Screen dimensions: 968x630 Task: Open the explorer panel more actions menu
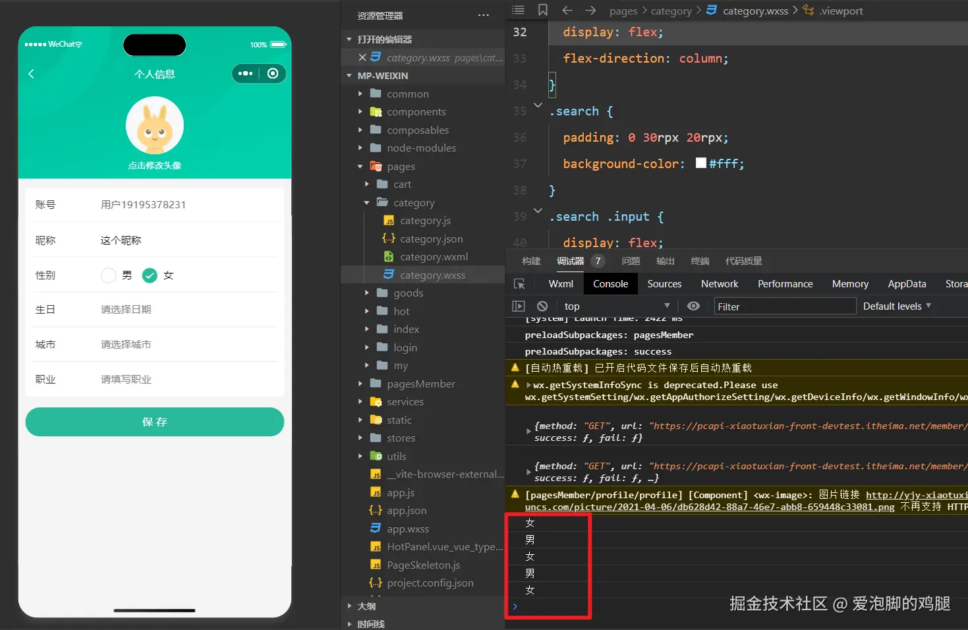pos(484,15)
